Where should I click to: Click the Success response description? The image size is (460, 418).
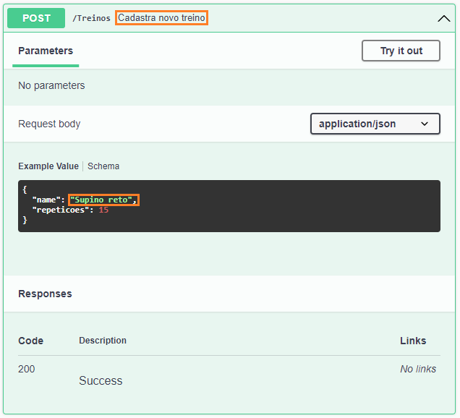(x=101, y=380)
